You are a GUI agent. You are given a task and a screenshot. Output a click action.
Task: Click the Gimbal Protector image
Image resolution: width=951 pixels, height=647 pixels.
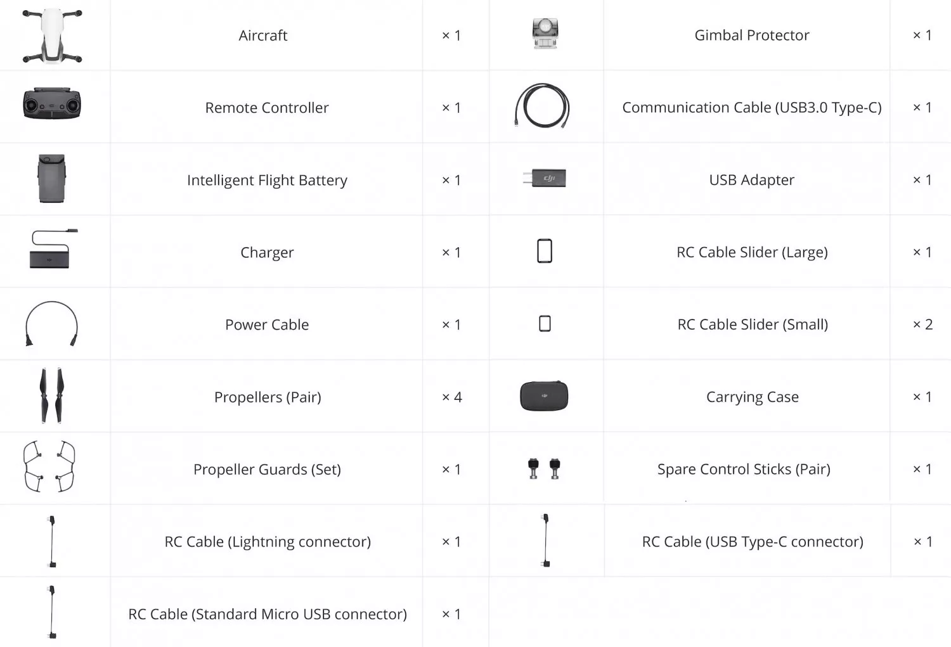[545, 34]
